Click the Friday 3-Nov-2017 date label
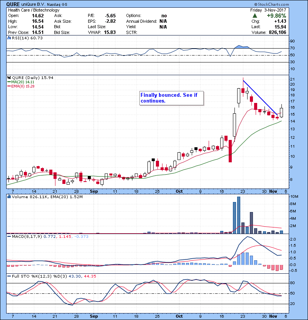This screenshot has width=308, height=320. [268, 10]
